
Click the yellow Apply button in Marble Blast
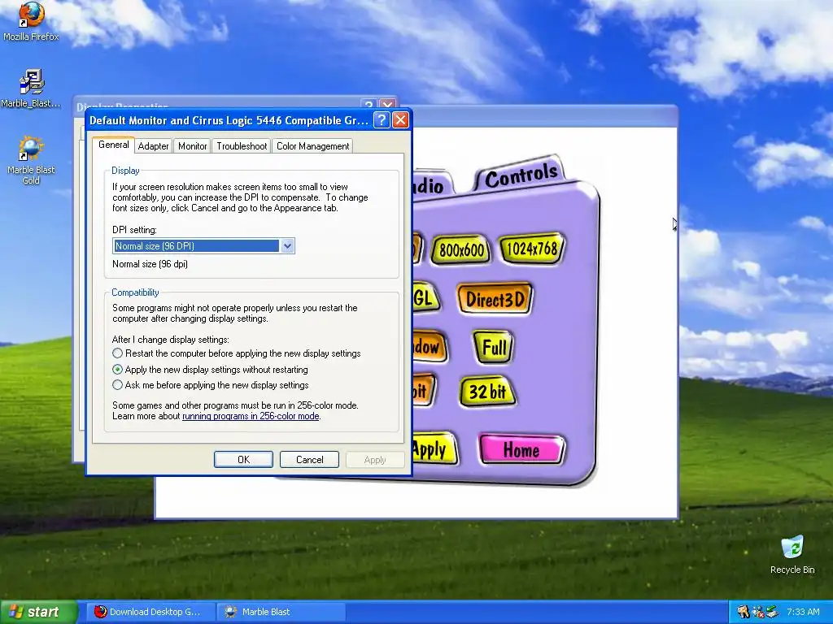pyautogui.click(x=434, y=449)
